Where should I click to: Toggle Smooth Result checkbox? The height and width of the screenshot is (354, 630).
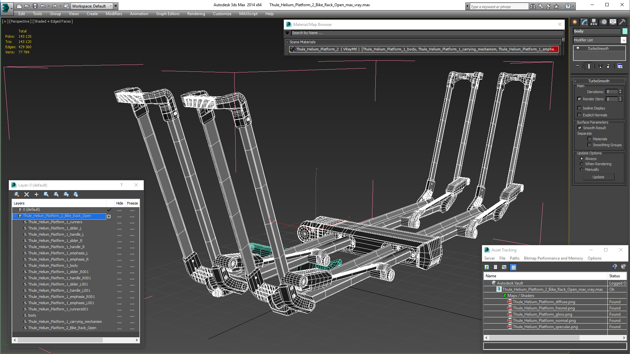click(x=579, y=128)
